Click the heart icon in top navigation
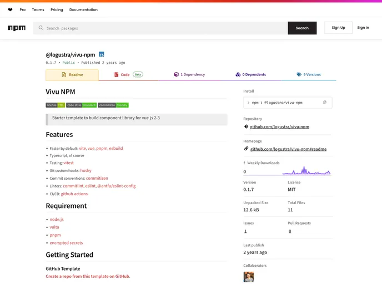 pyautogui.click(x=10, y=10)
